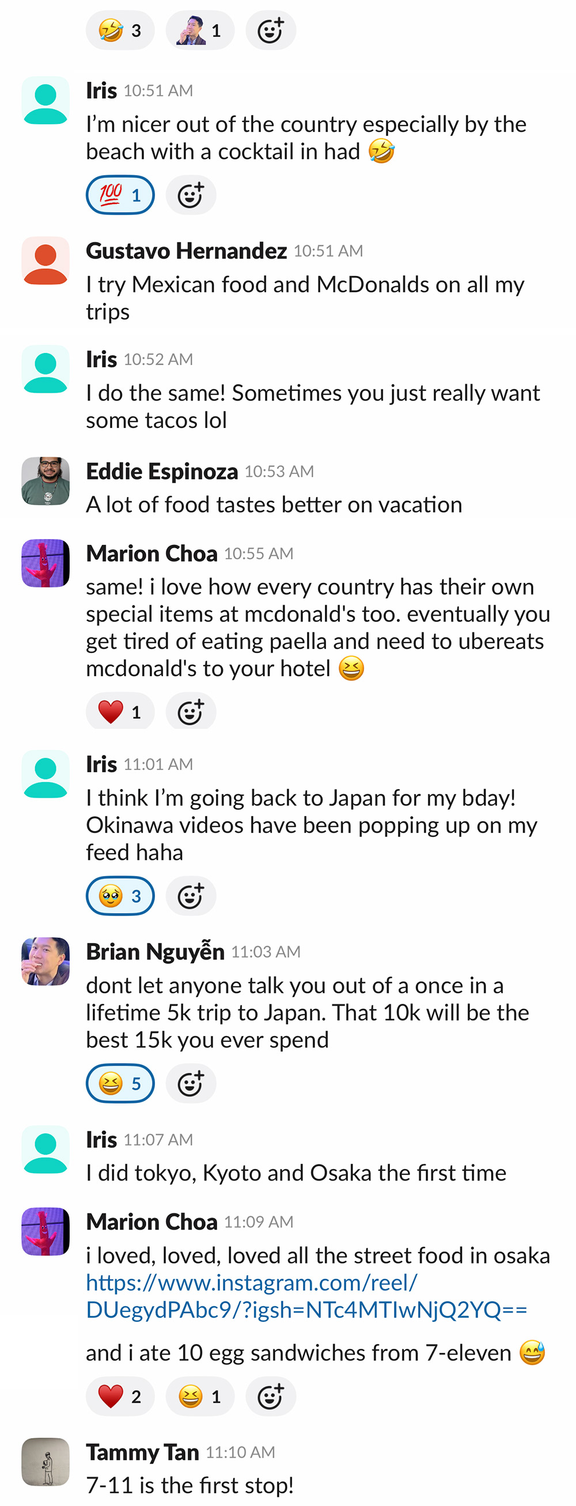Add reaction to Marion's egg sandwiches message

[270, 1396]
